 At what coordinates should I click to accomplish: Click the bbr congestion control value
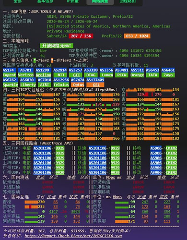pyautogui.click(x=43, y=50)
